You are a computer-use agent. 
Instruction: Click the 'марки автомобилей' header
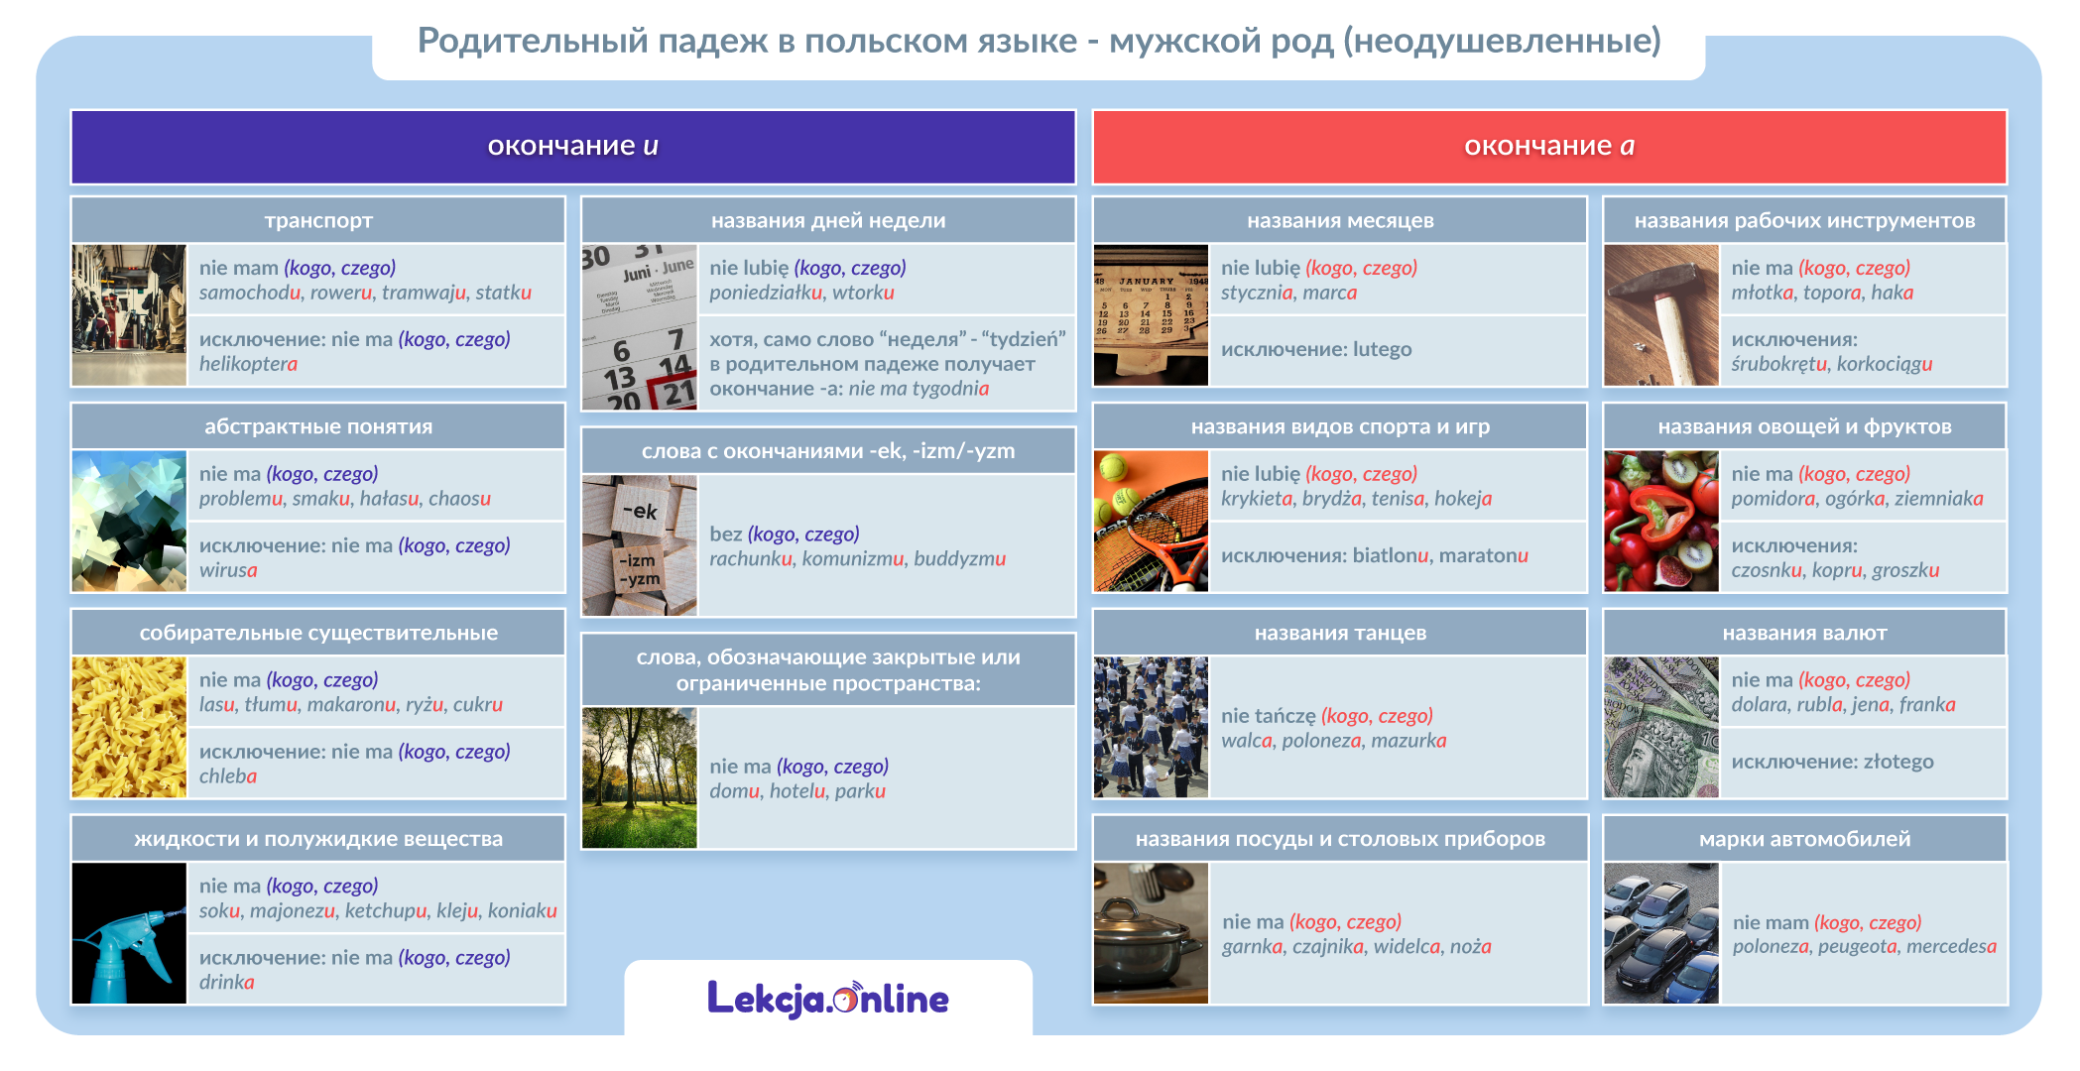(1803, 839)
